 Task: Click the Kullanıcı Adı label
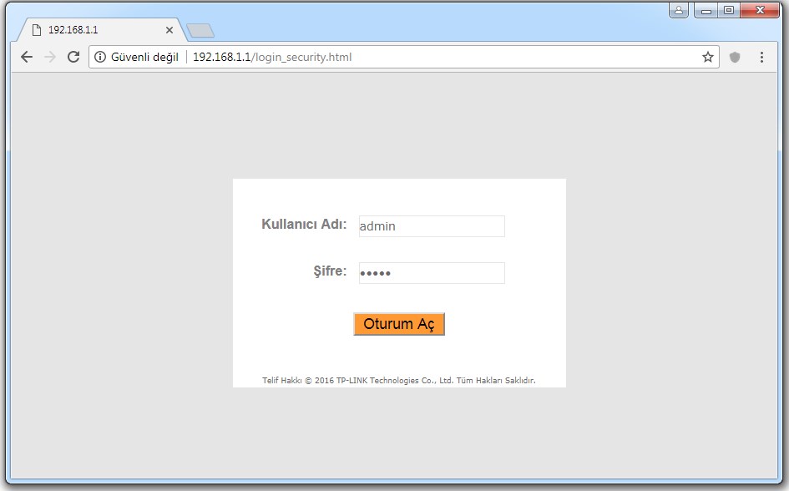tap(304, 224)
